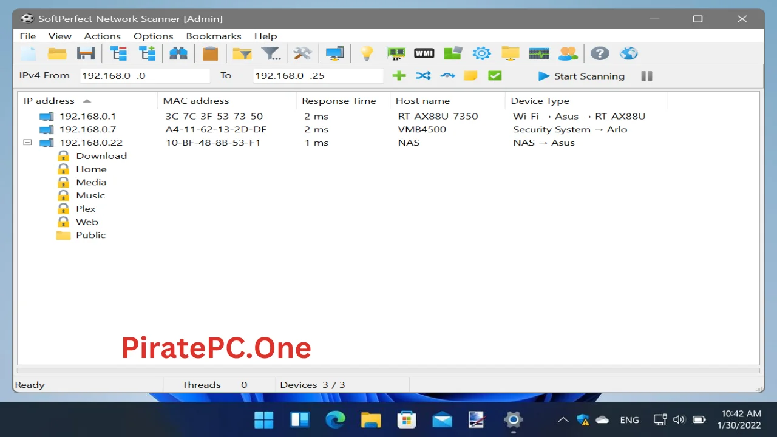Start Scanning the IP range
The height and width of the screenshot is (437, 777).
click(x=582, y=76)
